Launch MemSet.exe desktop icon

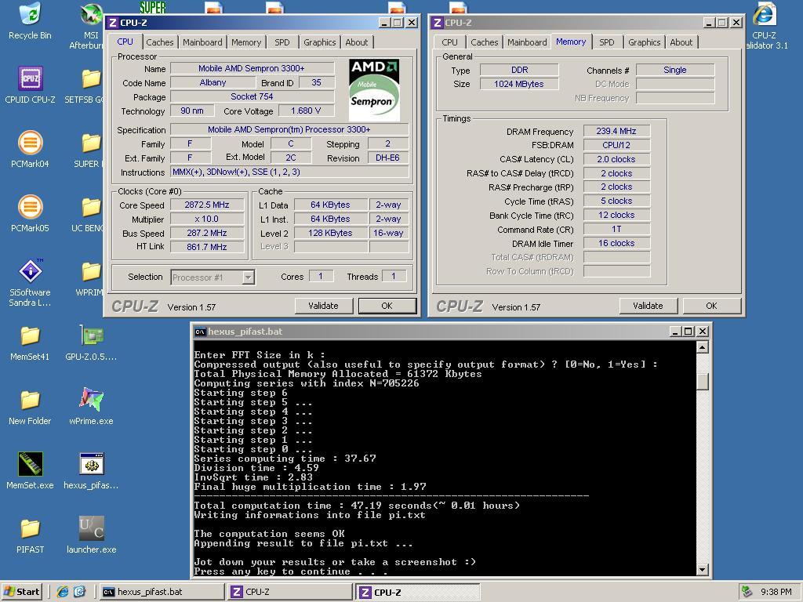point(30,471)
